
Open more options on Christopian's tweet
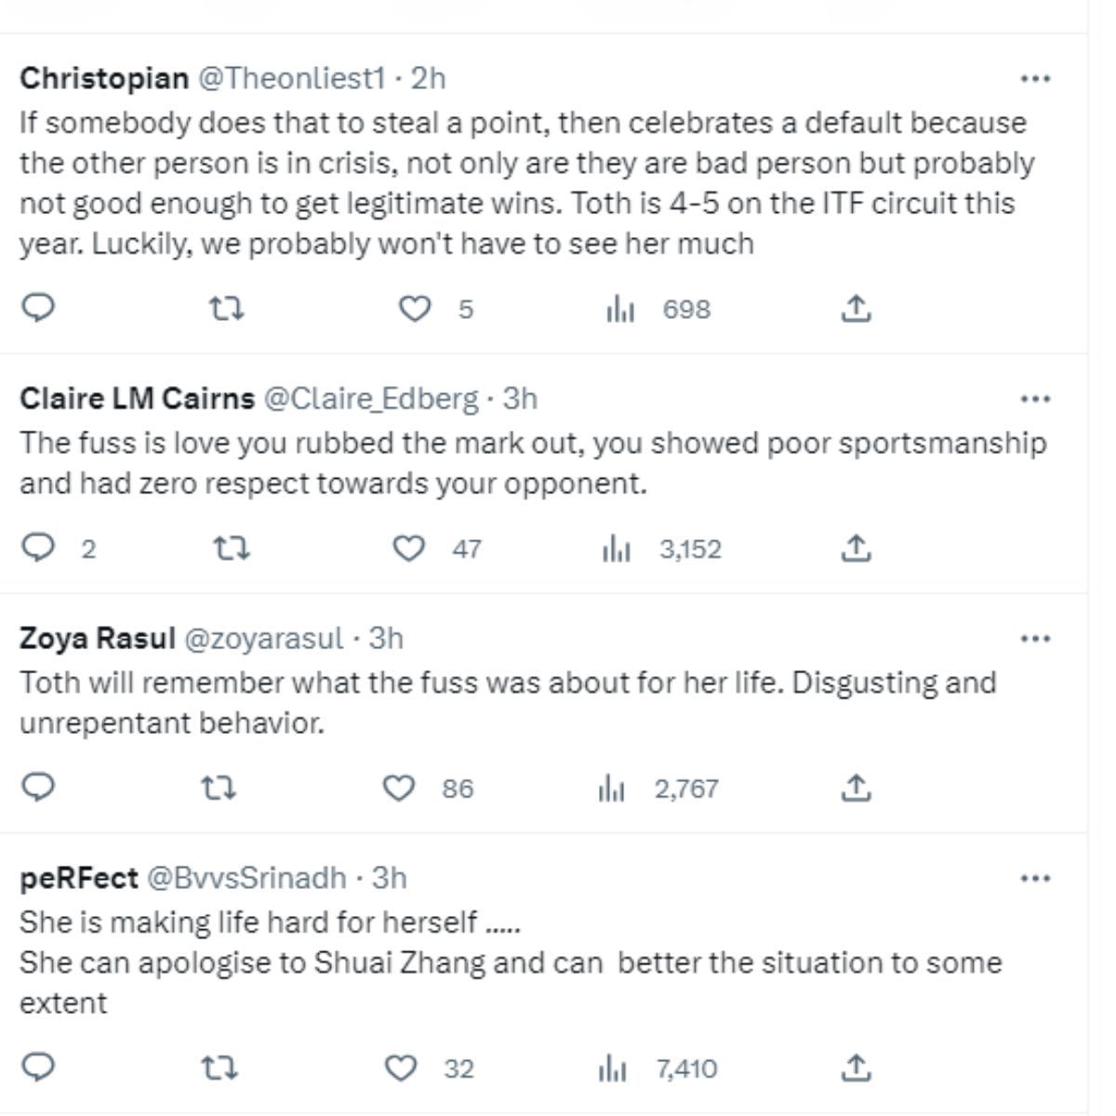click(x=1035, y=79)
